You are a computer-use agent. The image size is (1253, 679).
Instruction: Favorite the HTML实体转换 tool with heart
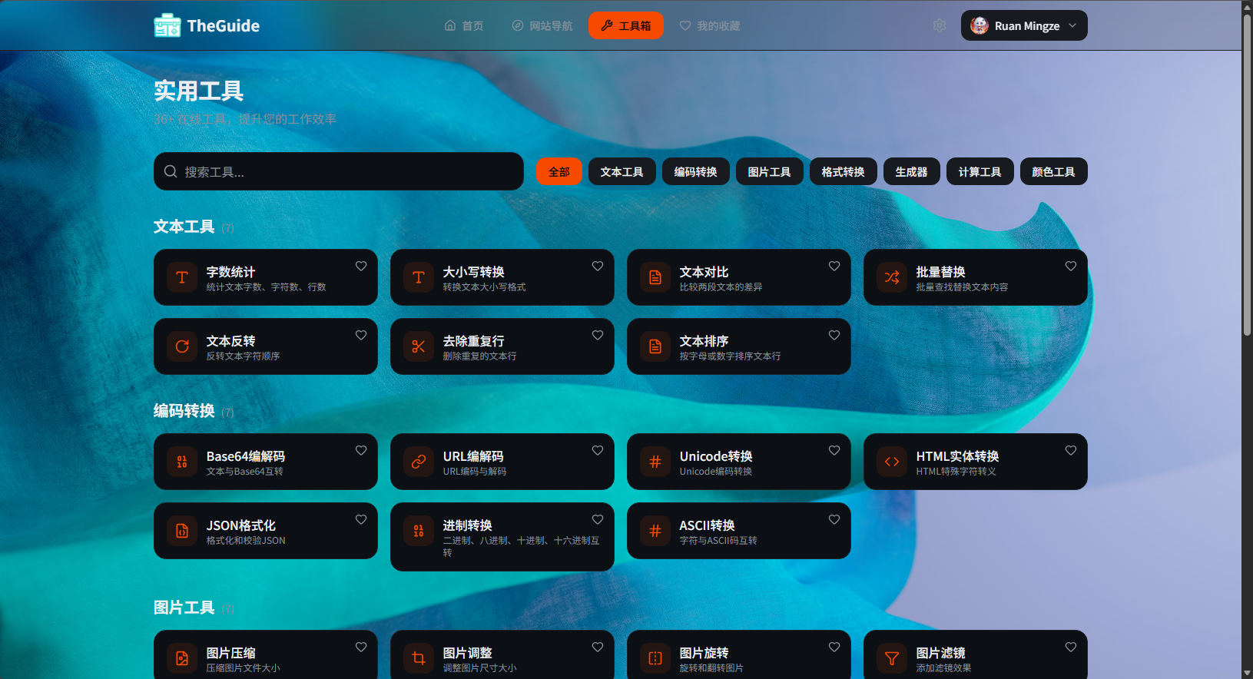point(1071,450)
